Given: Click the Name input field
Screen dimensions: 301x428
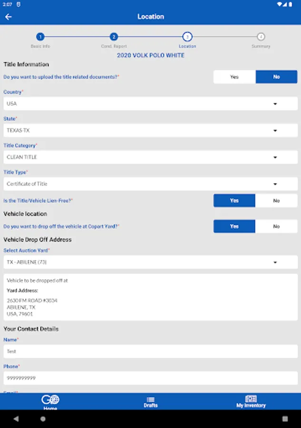Looking at the screenshot, I should [150, 351].
